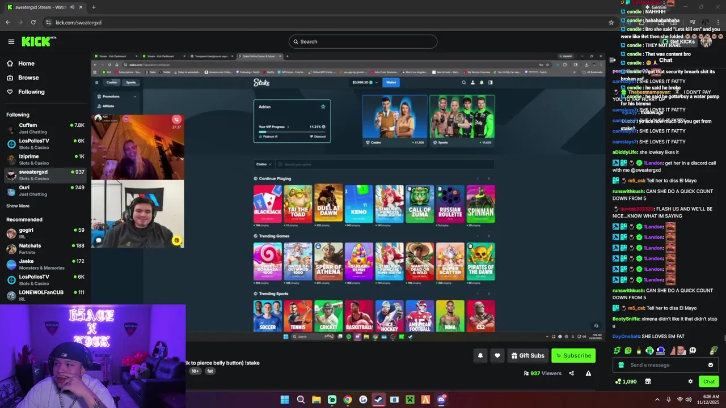Open Discord from the taskbar
The width and height of the screenshot is (726, 408).
[441, 399]
